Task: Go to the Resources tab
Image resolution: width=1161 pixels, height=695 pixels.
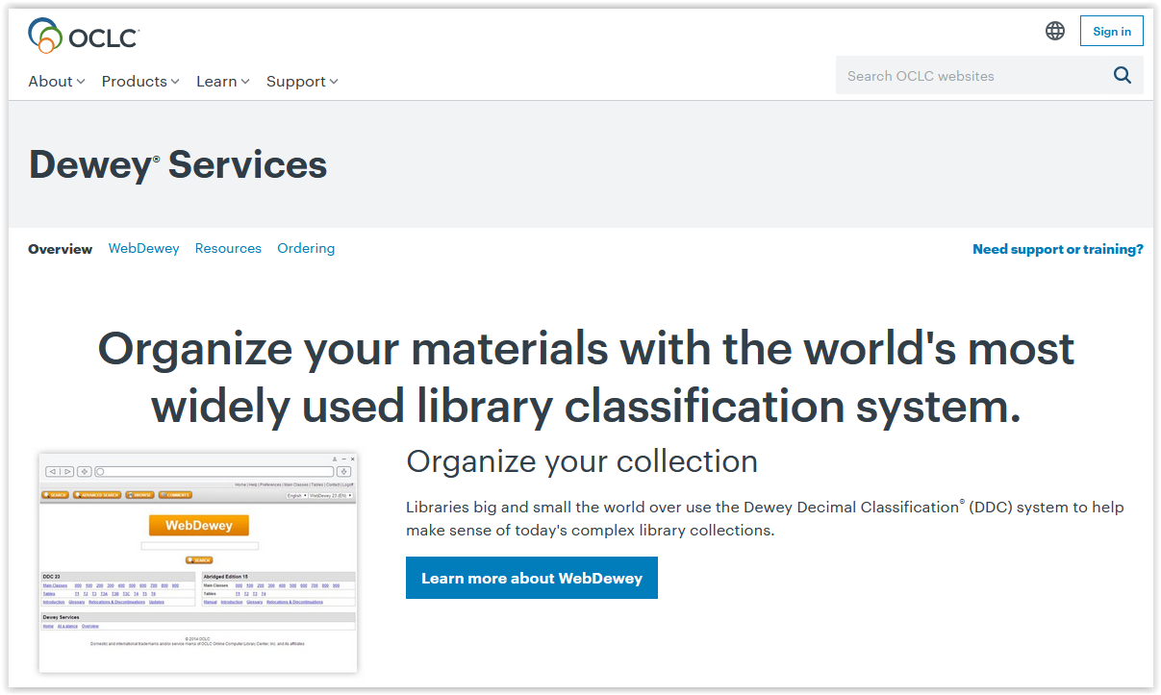Action: click(228, 248)
